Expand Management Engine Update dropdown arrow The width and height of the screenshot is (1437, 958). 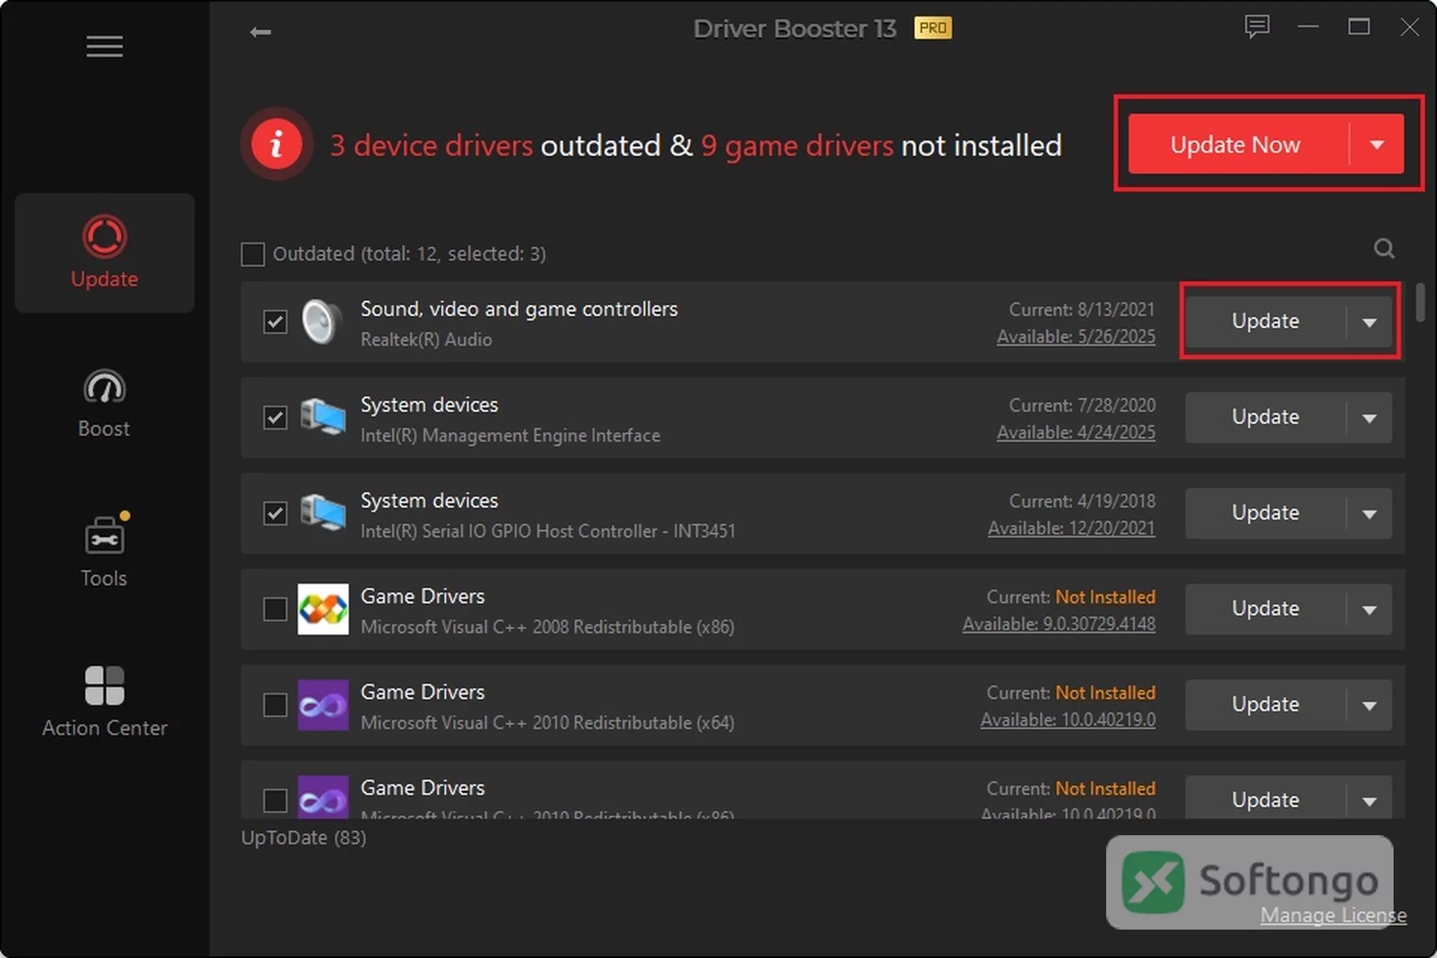coord(1369,418)
